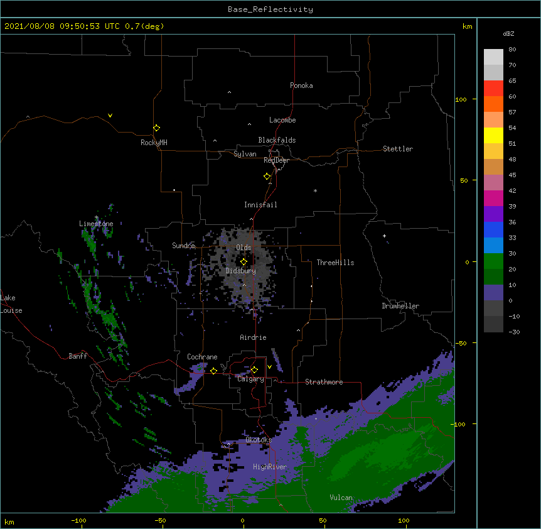The height and width of the screenshot is (529, 541).
Task: Select the light grey 70-80 dBZ swatch
Action: click(493, 57)
